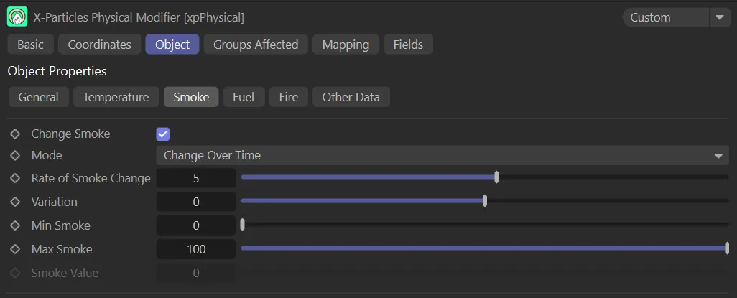Switch to the Coordinates tab
Screen dimensions: 737x298
tap(99, 45)
